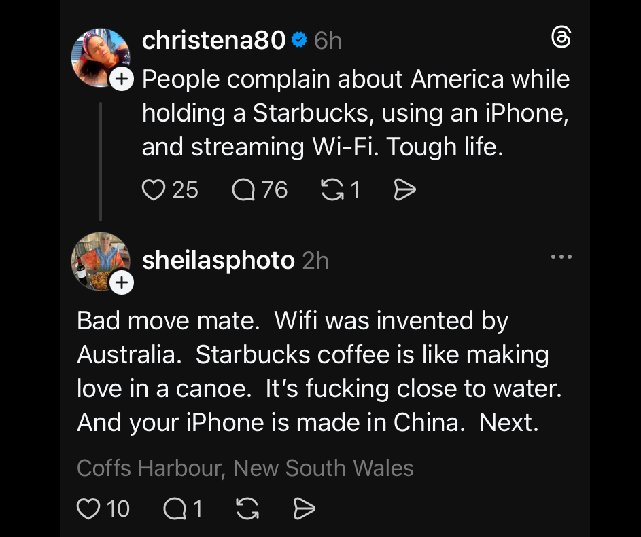
Task: Click the 2h timestamp on sheilasphoto's reply
Action: coord(315,260)
